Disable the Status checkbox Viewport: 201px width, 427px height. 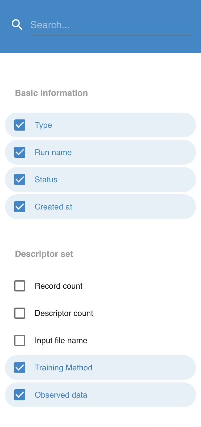20,179
